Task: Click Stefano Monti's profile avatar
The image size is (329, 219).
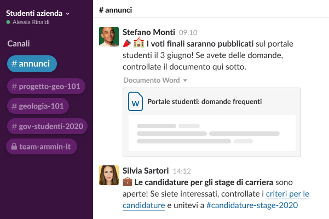Action: (109, 37)
